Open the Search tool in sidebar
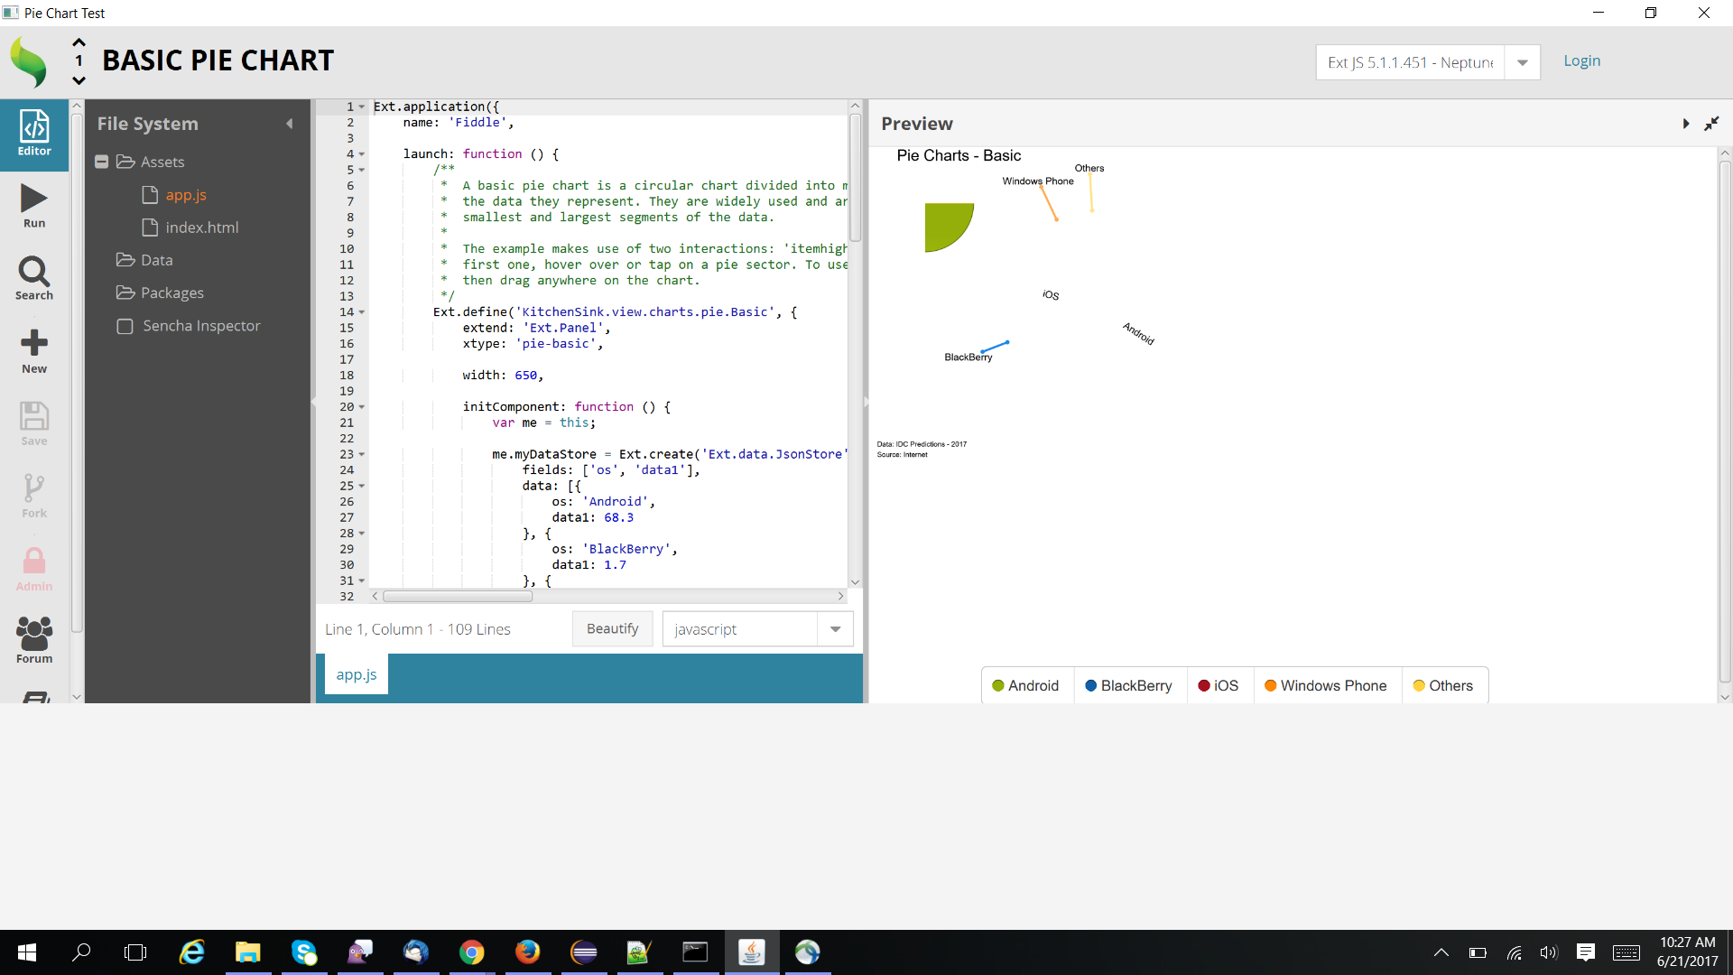Image resolution: width=1733 pixels, height=975 pixels. [34, 276]
